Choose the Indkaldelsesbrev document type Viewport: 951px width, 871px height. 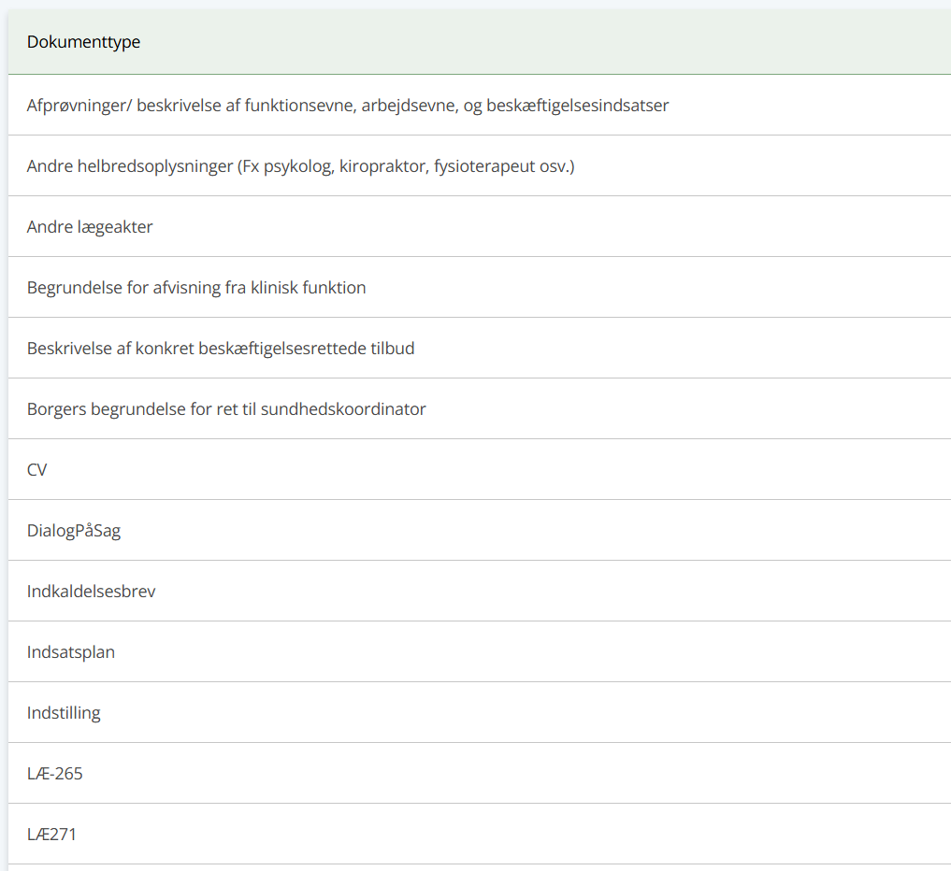(x=480, y=591)
